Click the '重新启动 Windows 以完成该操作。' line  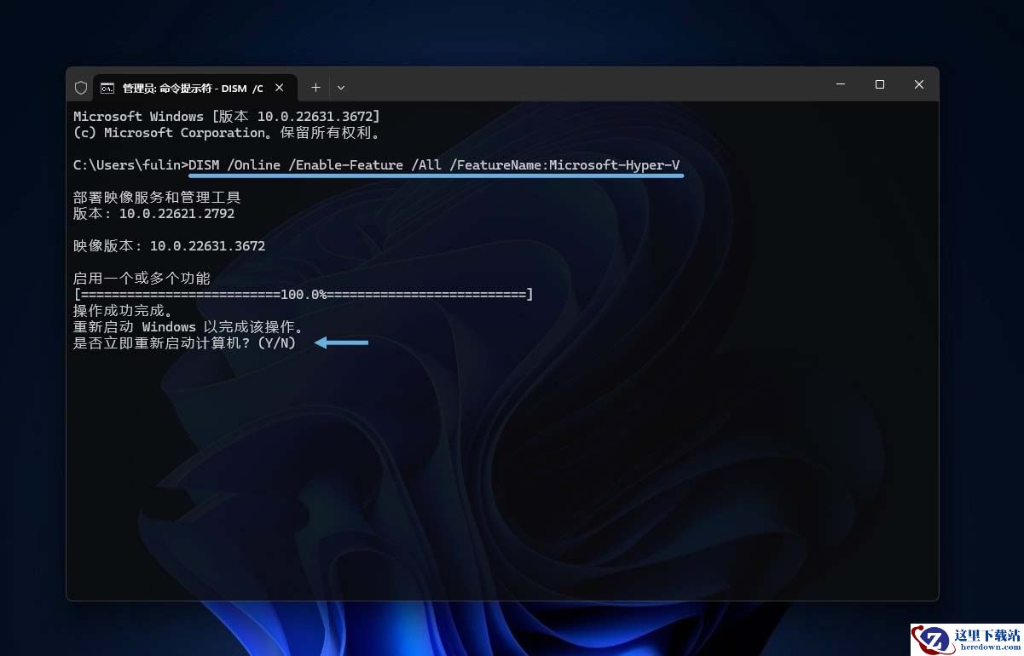[x=188, y=327]
